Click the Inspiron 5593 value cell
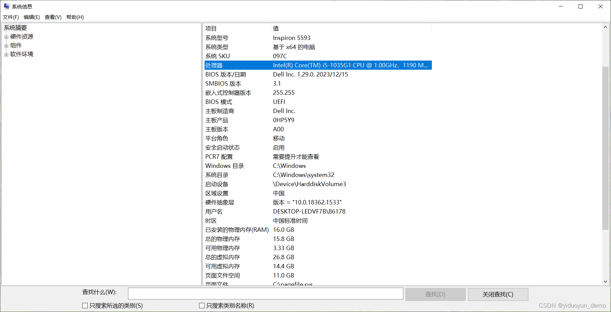 (292, 38)
